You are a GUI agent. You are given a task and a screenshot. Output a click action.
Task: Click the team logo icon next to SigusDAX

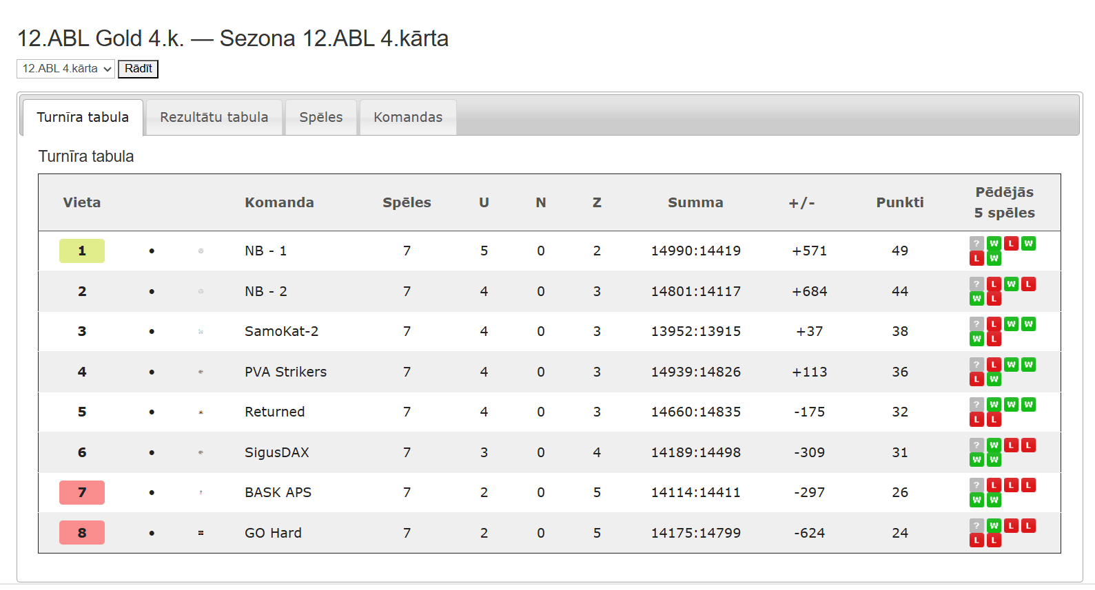pos(201,452)
